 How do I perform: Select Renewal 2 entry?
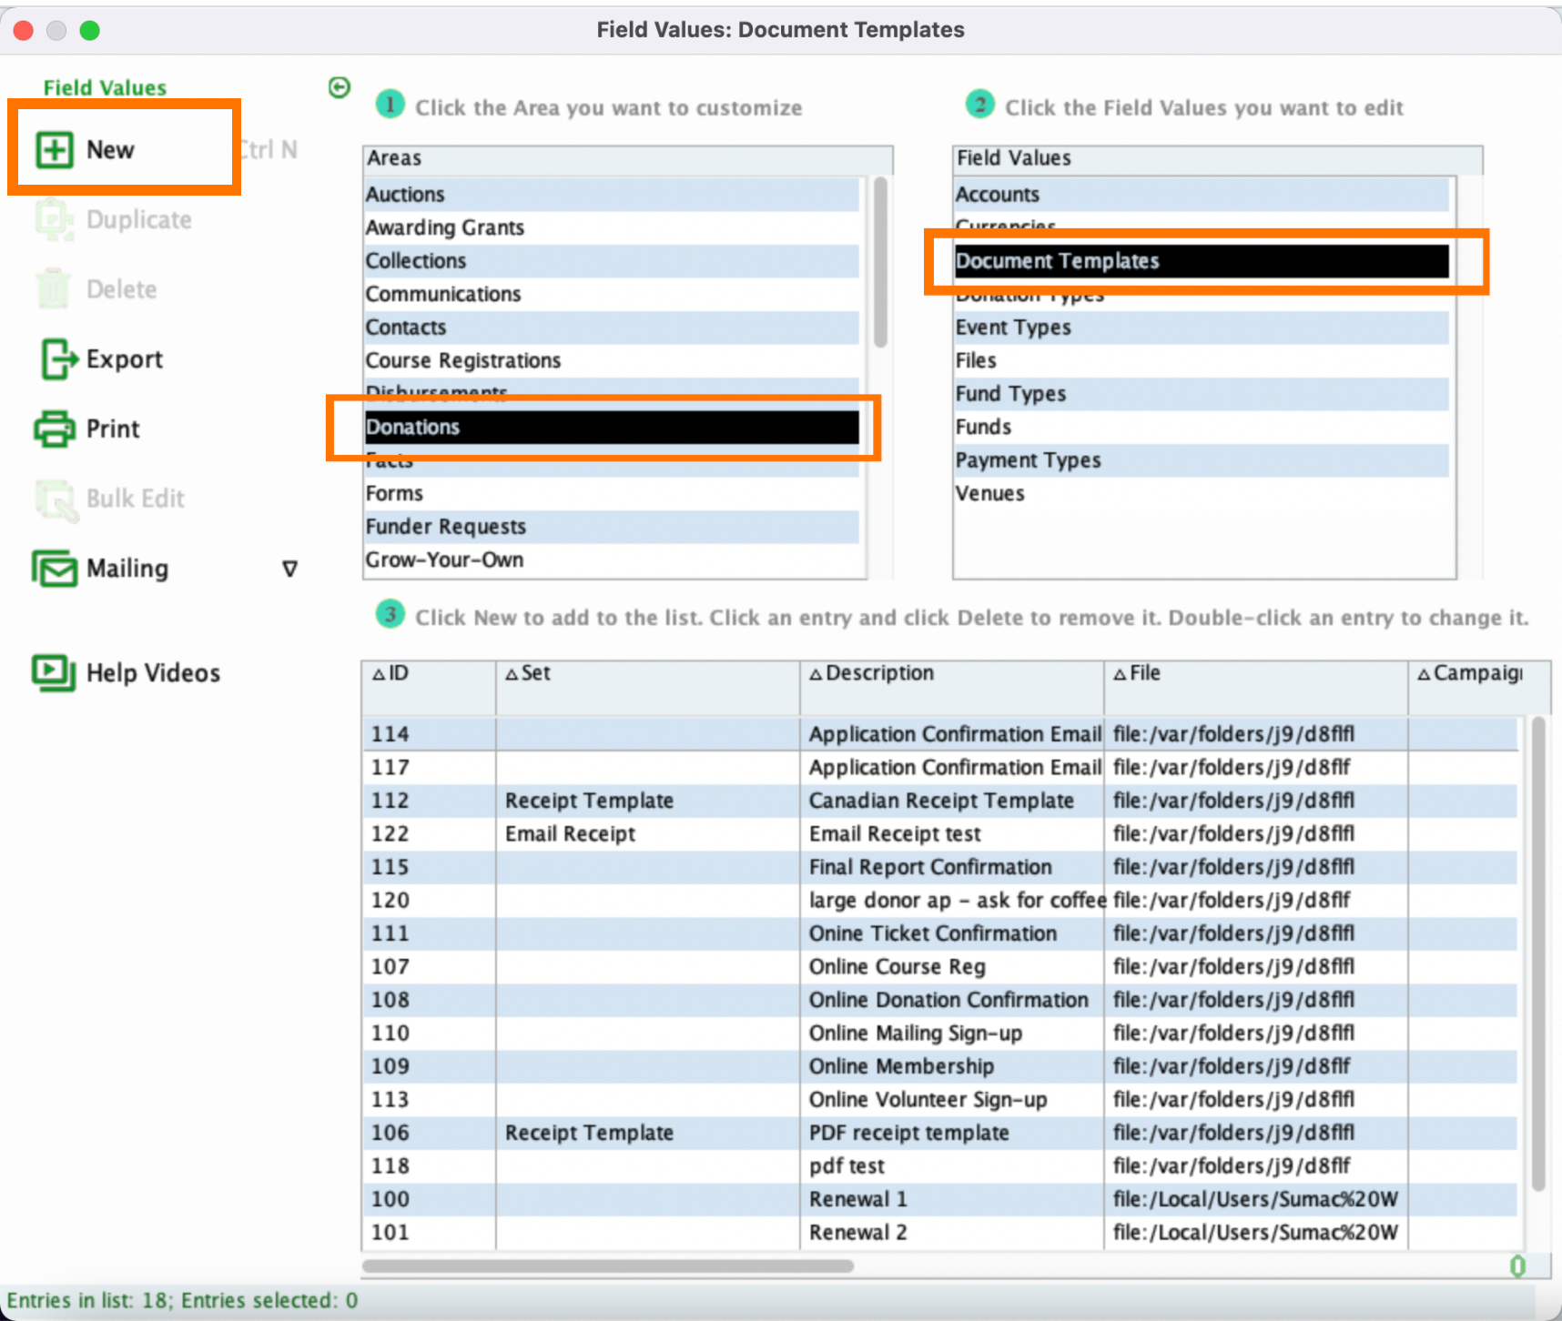939,1233
